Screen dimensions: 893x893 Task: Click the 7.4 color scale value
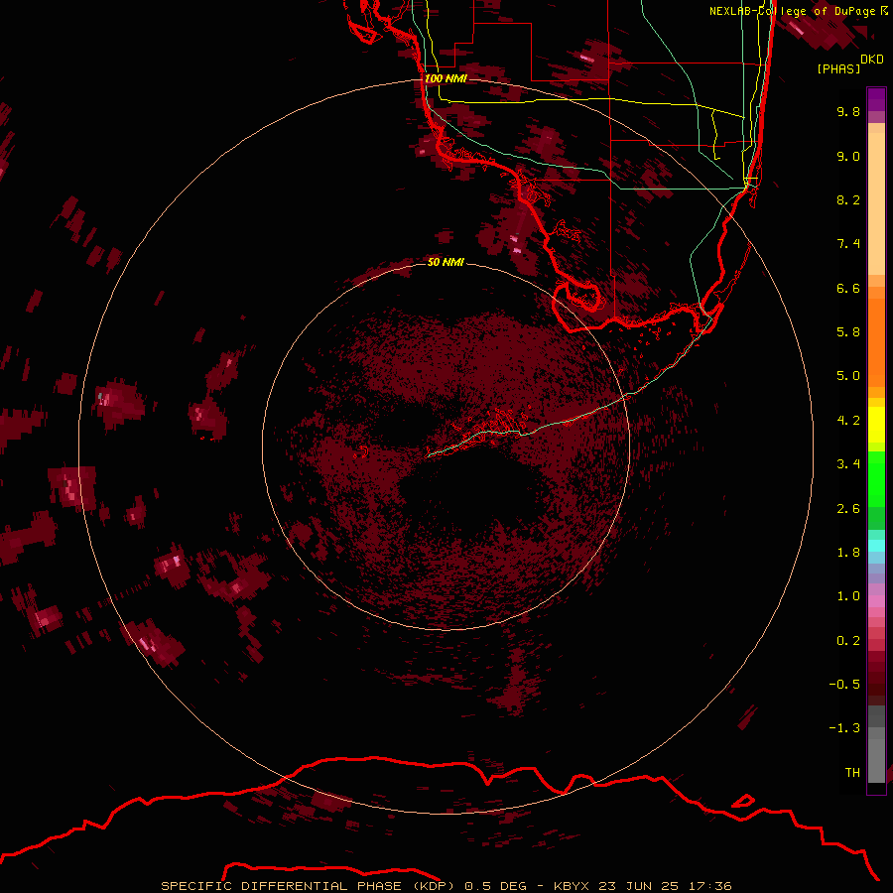[x=848, y=244]
